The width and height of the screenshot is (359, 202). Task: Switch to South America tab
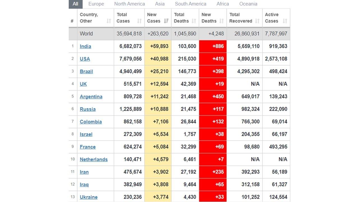click(191, 4)
